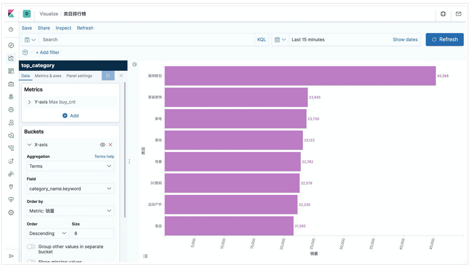Click the Show dates link
This screenshot has height=269, width=470.
[405, 40]
